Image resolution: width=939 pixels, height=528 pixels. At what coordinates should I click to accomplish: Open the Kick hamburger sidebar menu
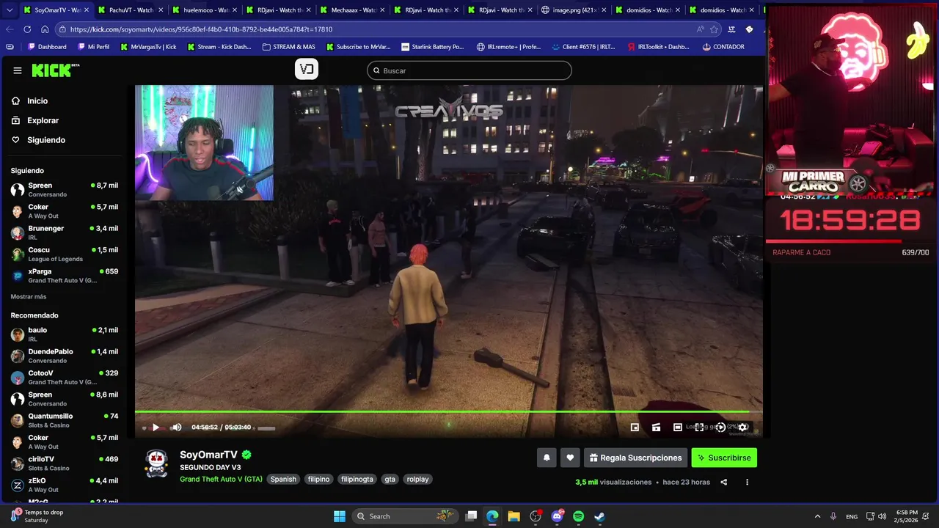(x=18, y=70)
